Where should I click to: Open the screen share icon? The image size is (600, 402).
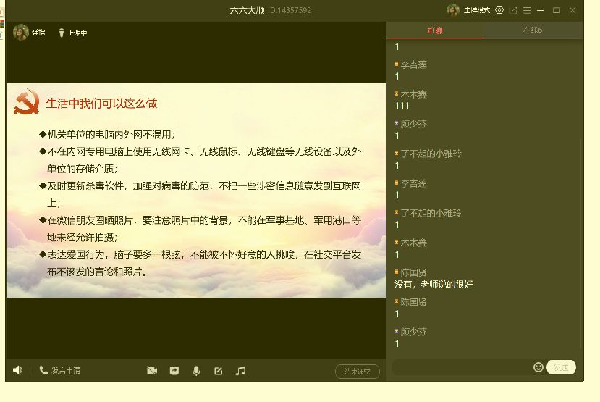tap(174, 371)
